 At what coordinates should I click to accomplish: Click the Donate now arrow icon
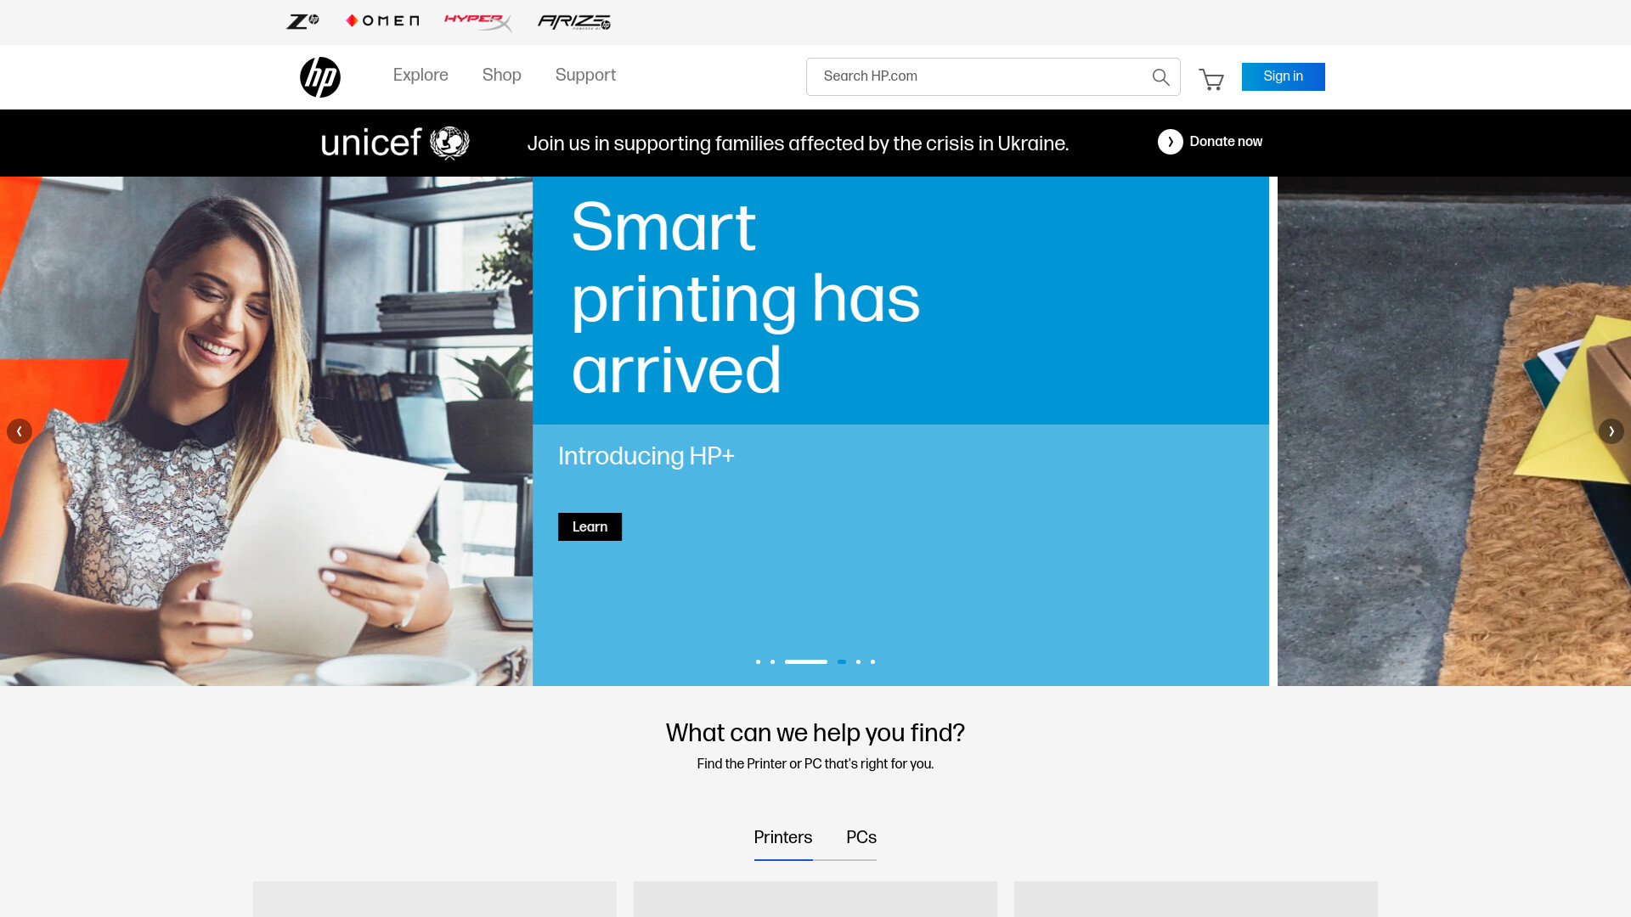(x=1170, y=142)
